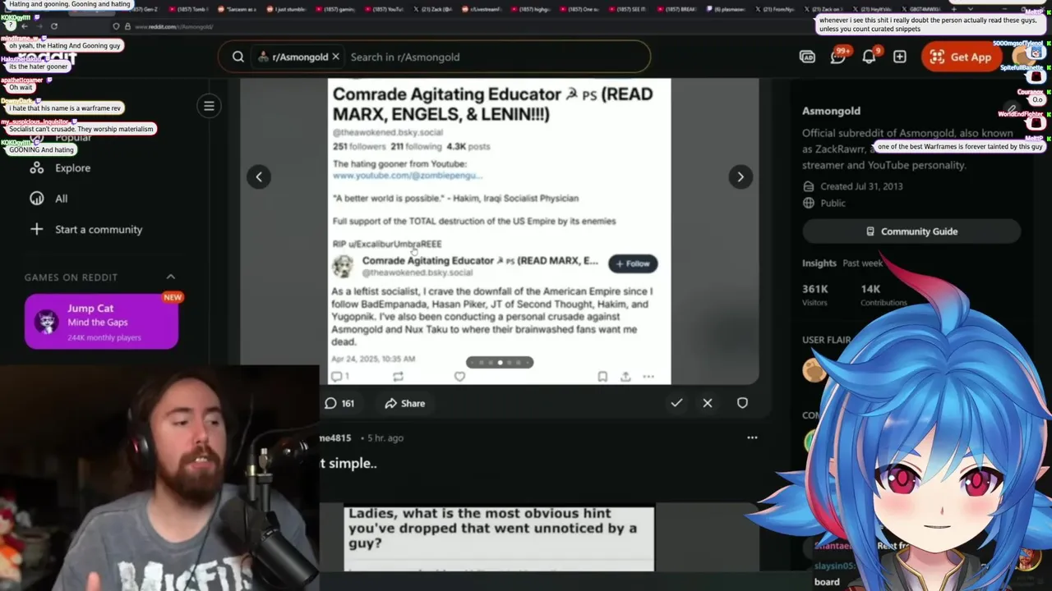This screenshot has width=1052, height=591.
Task: Click the Insights Past week heading
Action: (x=842, y=263)
